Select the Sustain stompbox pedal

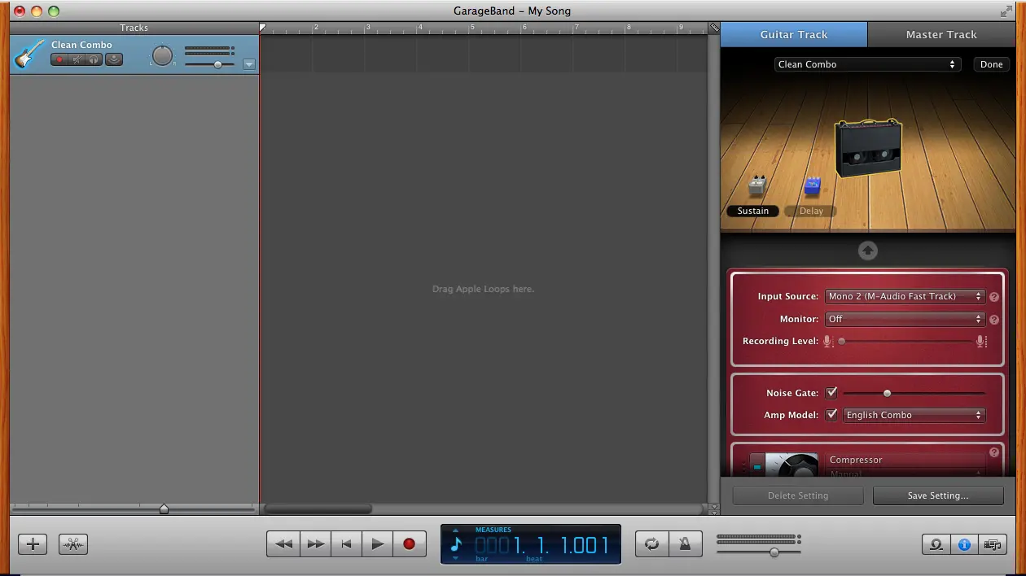click(x=757, y=185)
